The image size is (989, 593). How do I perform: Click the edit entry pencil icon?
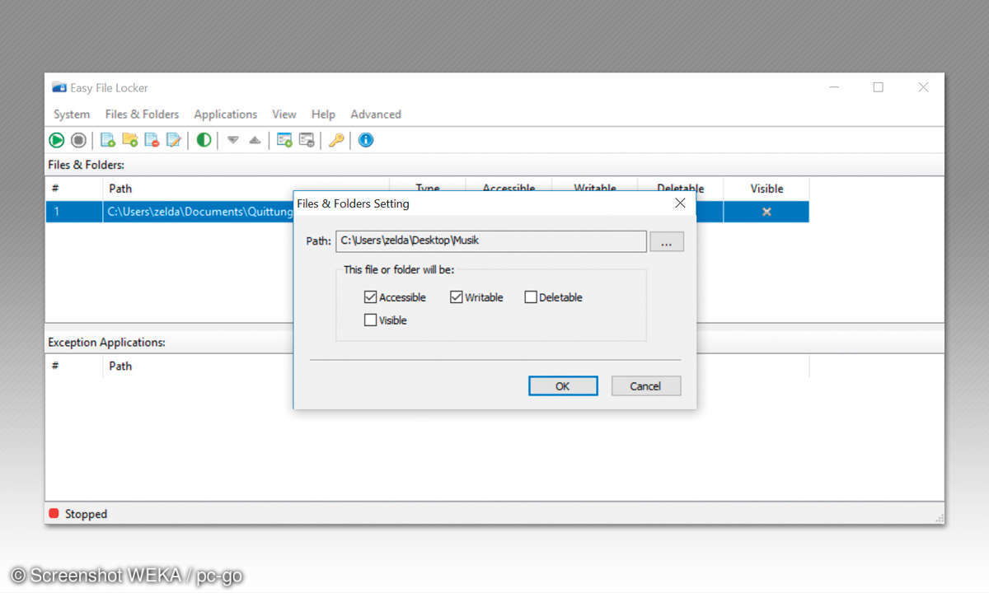click(x=174, y=140)
